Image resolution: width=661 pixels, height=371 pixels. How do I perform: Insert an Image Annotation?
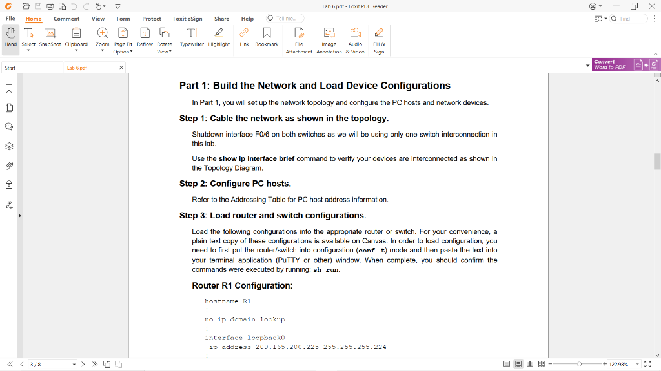pos(329,39)
